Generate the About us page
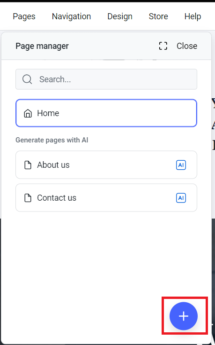Viewport: 215px width, 345px height. tap(106, 165)
